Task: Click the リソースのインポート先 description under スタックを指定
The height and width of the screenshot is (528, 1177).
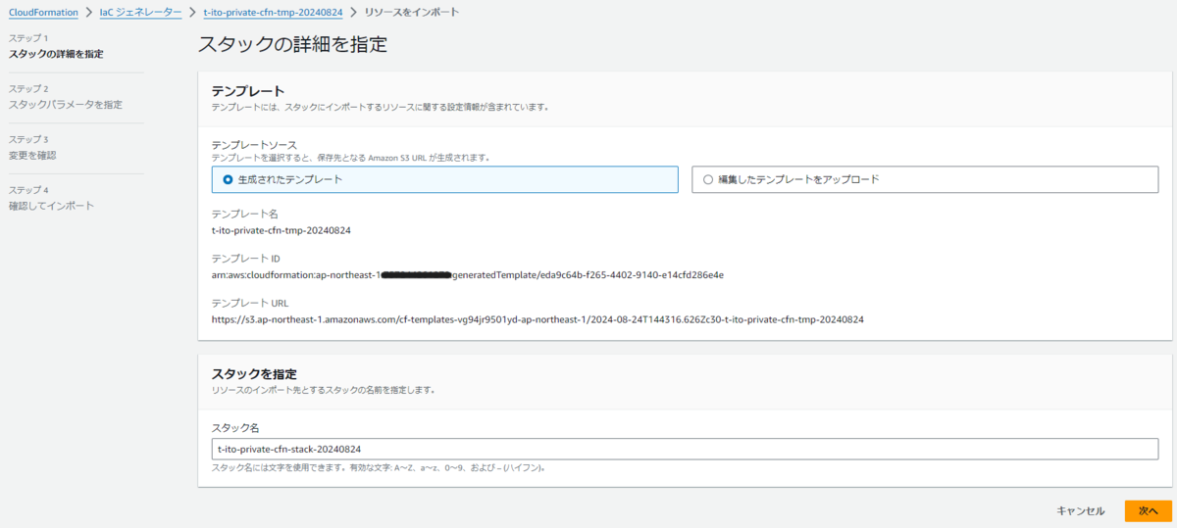Action: 324,390
